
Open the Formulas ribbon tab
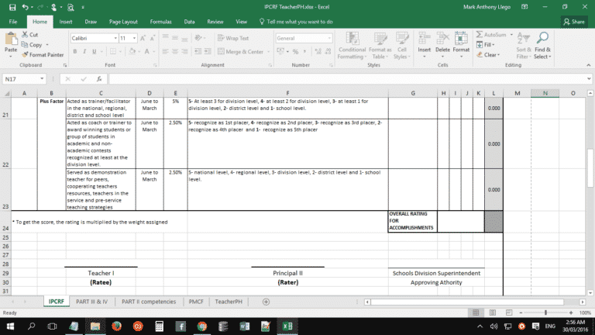pos(160,22)
